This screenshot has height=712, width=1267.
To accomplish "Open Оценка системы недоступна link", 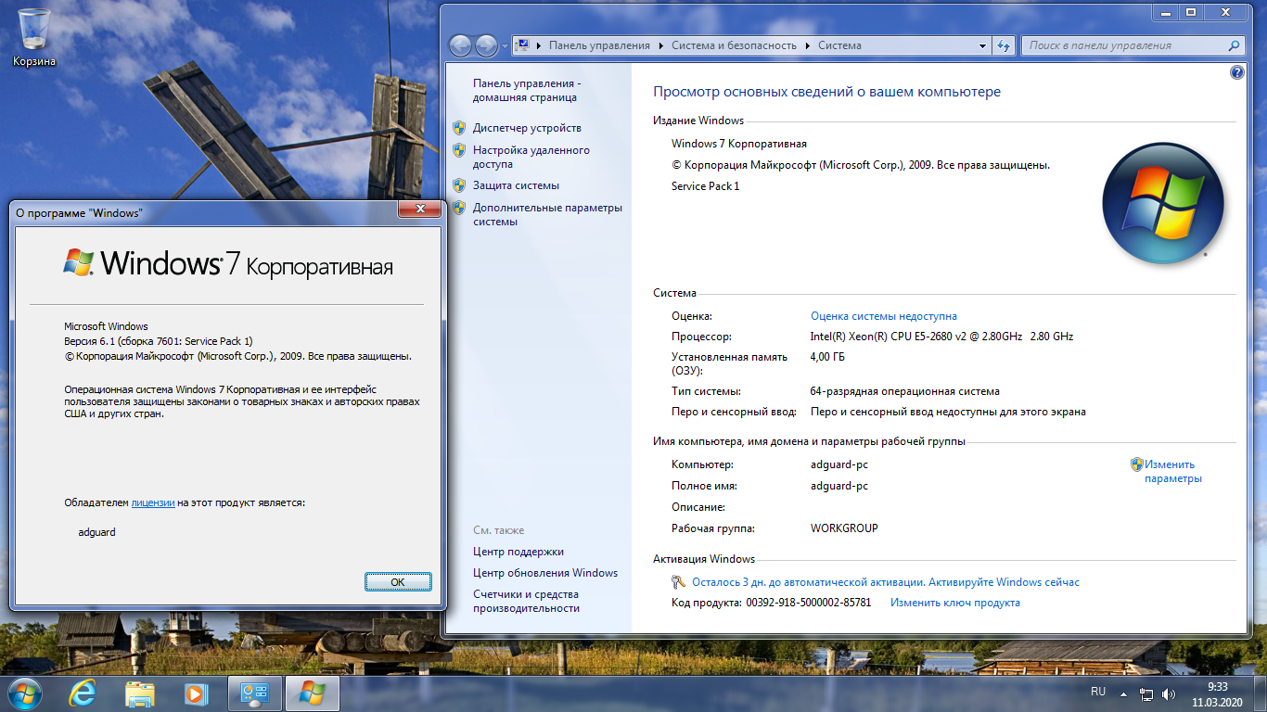I will (884, 316).
